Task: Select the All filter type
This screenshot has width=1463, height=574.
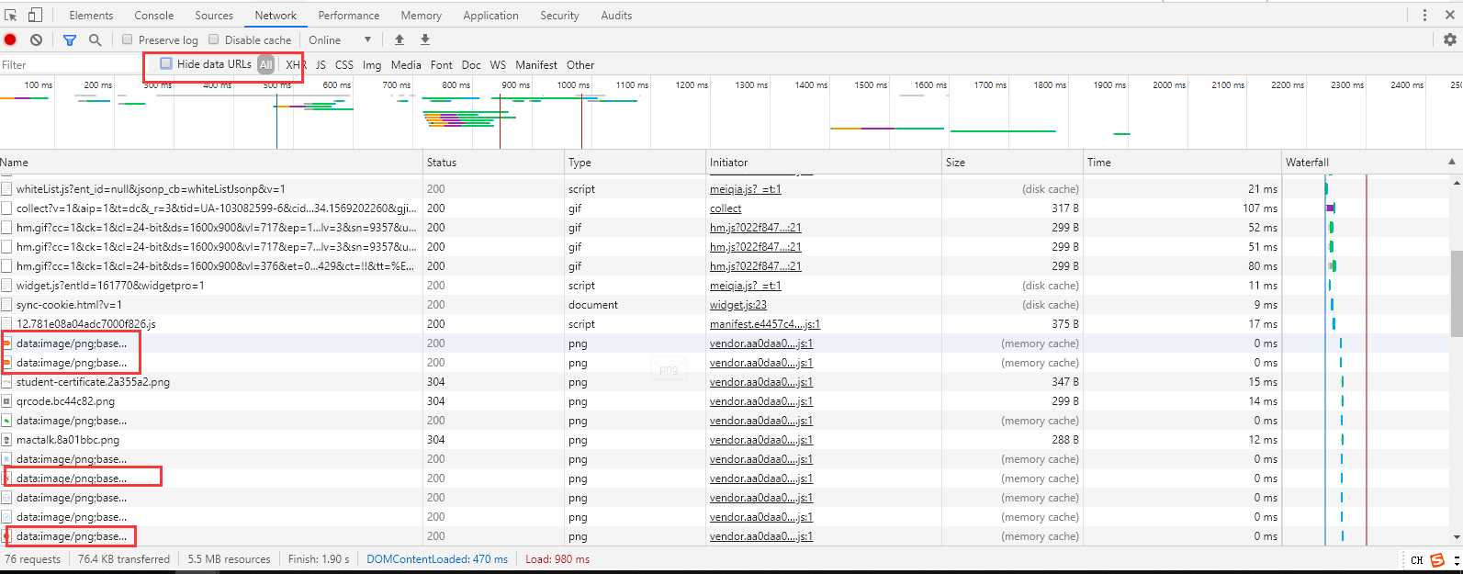Action: 265,64
